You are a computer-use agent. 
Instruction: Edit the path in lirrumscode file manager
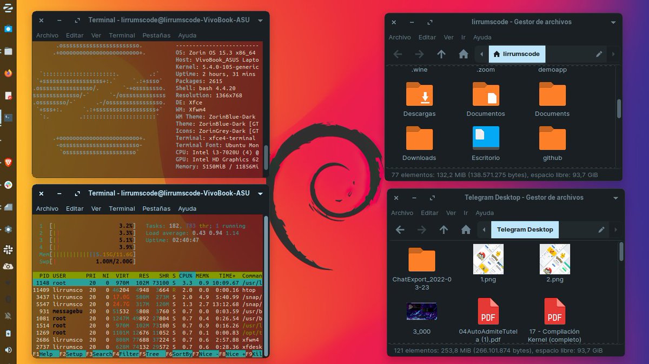(x=599, y=54)
